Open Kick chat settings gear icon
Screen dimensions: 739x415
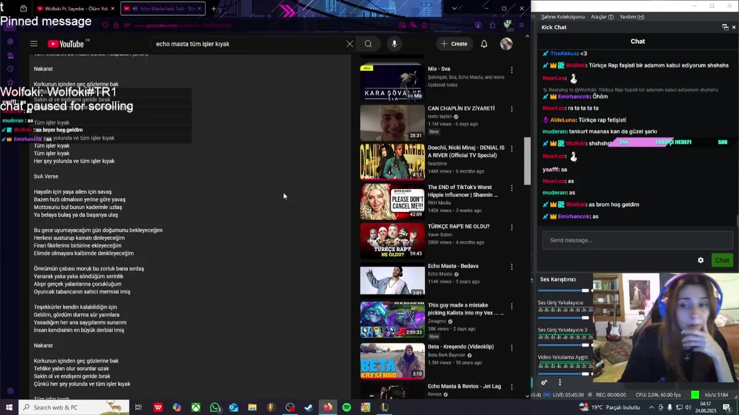point(700,260)
